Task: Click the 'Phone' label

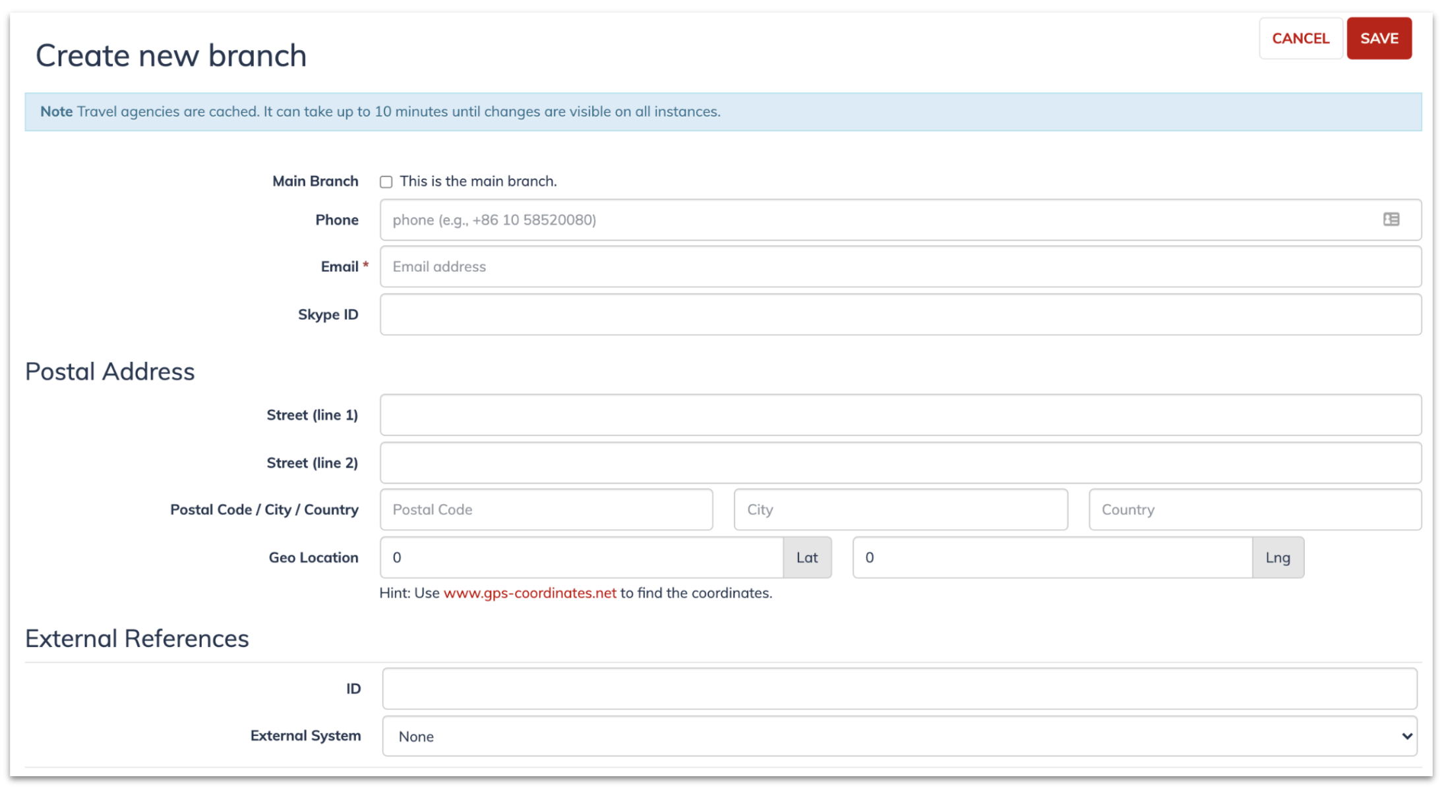Action: pyautogui.click(x=337, y=220)
